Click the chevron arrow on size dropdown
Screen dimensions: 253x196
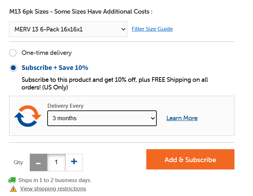(x=124, y=29)
